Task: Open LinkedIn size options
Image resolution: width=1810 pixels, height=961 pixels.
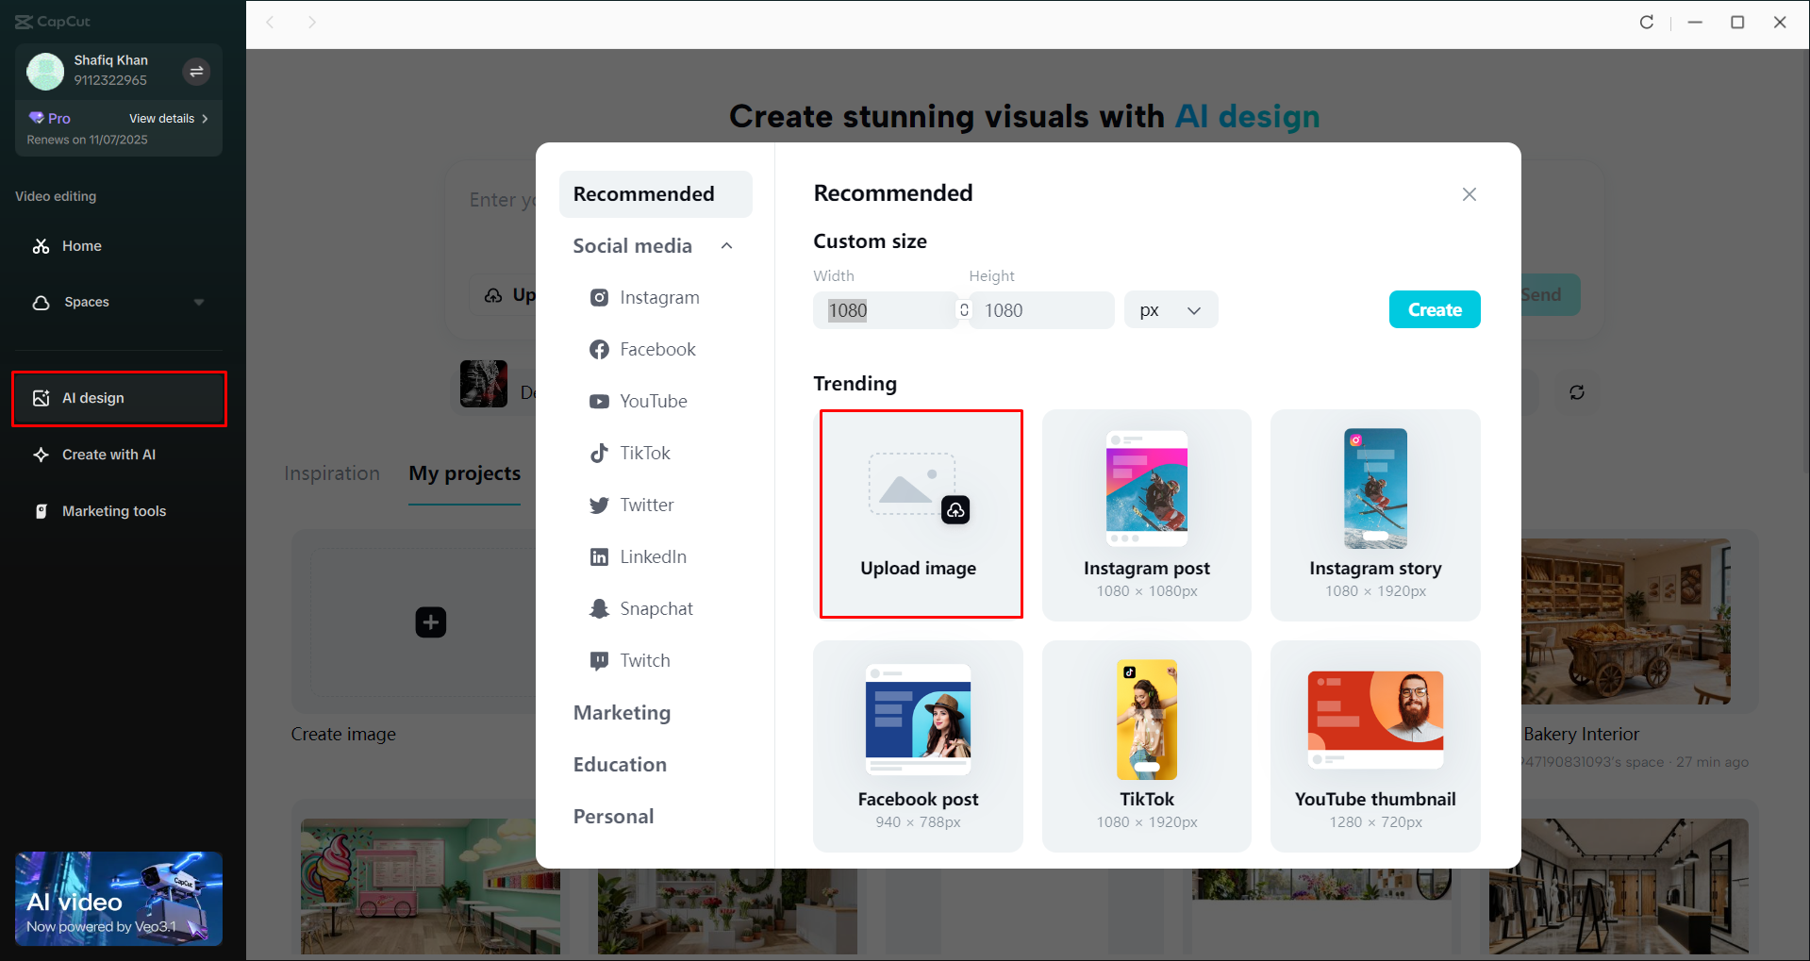Action: coord(600,556)
